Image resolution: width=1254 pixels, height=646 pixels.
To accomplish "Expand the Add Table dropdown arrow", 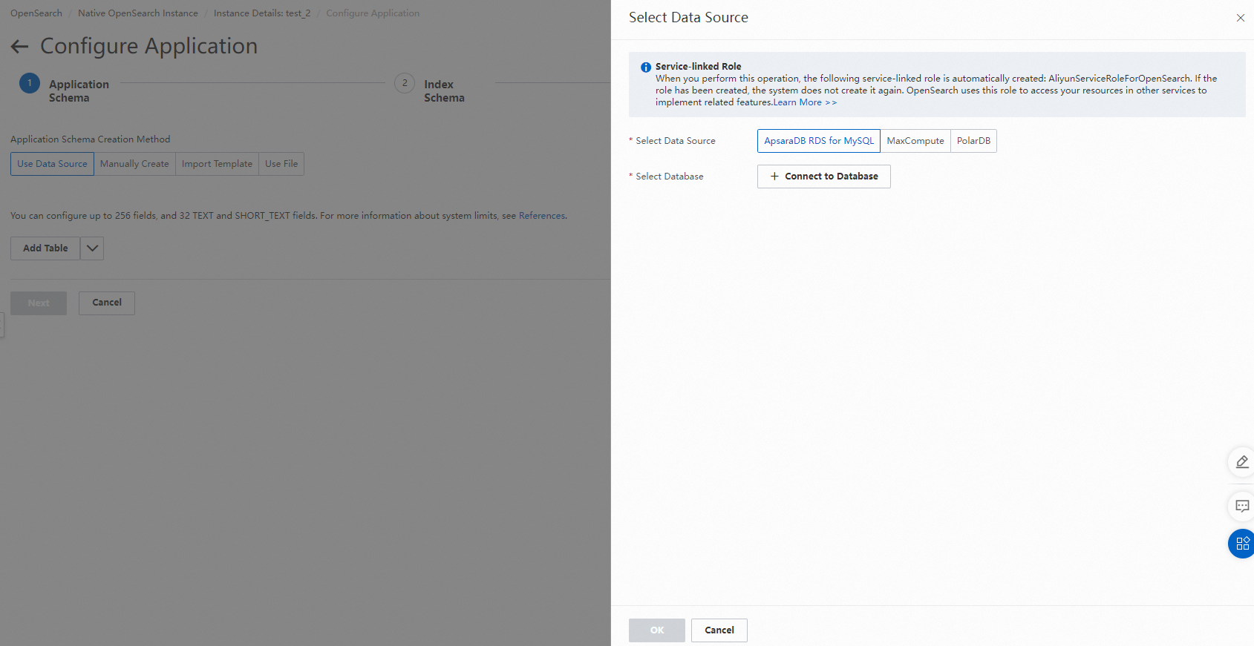I will pyautogui.click(x=92, y=248).
